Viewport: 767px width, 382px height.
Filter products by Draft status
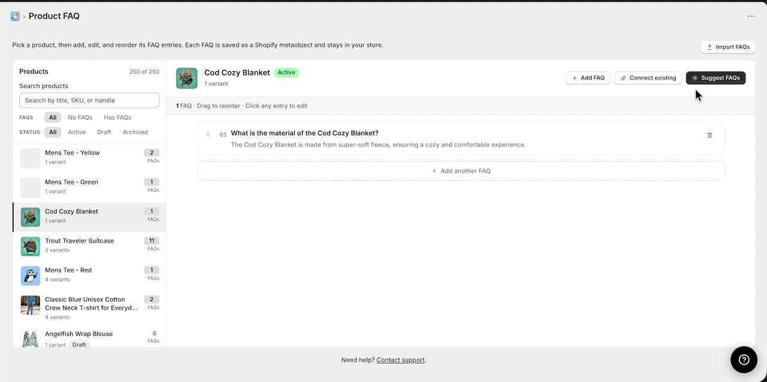104,132
